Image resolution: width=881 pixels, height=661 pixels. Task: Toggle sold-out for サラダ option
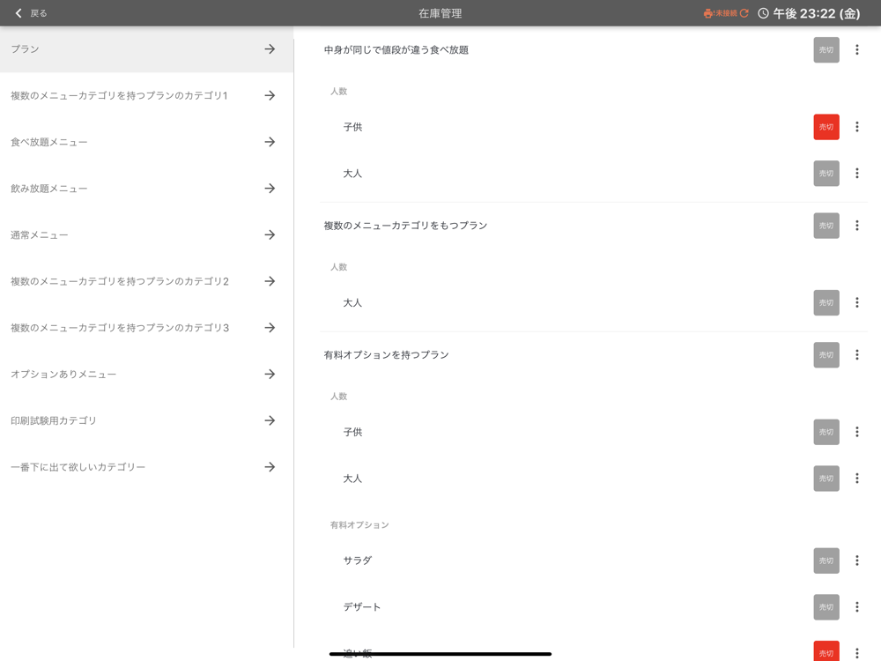pos(825,561)
